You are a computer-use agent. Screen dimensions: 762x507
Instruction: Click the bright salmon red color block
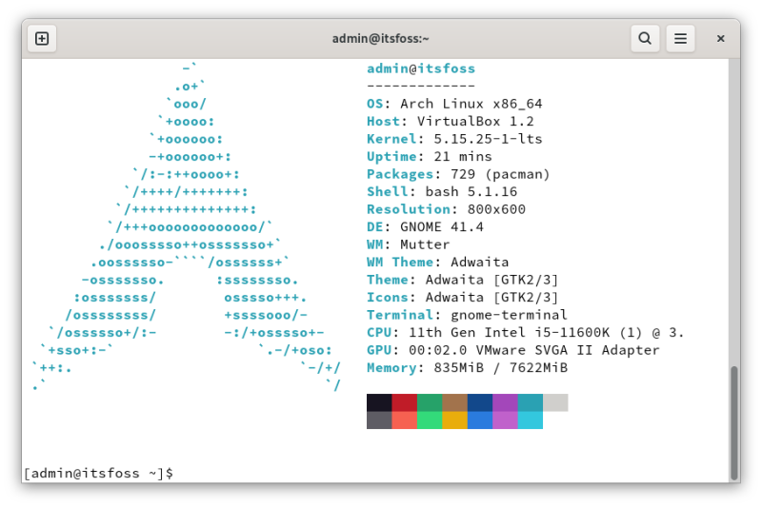tap(404, 420)
